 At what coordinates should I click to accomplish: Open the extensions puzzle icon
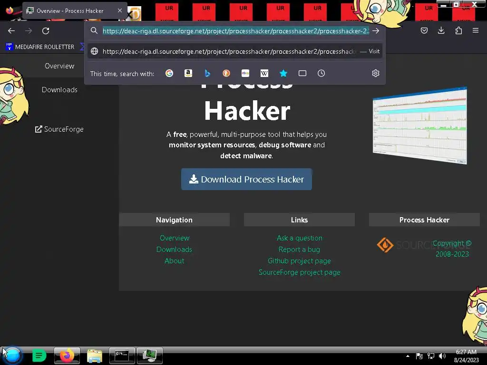tap(458, 30)
